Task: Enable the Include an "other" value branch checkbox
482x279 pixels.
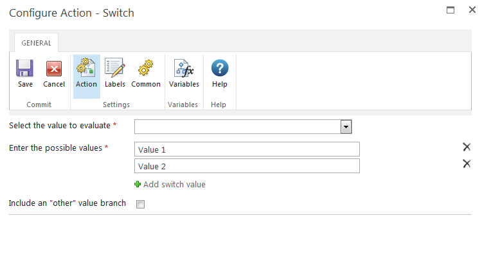Action: (141, 205)
